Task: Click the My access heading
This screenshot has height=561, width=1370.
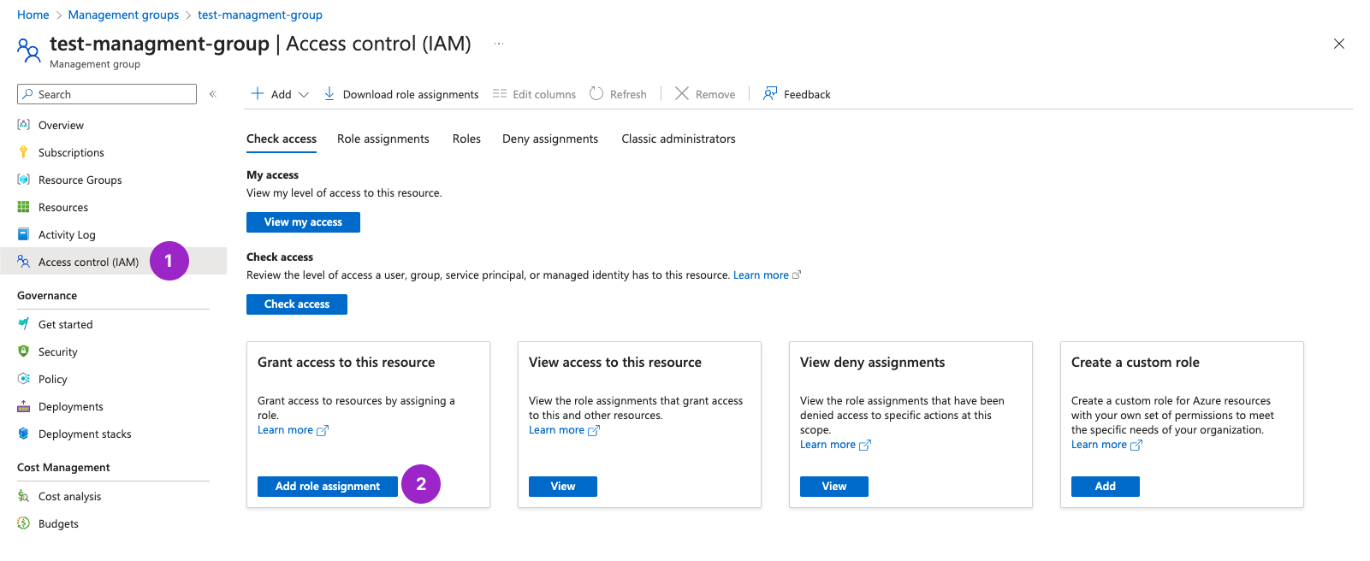Action: click(x=273, y=175)
